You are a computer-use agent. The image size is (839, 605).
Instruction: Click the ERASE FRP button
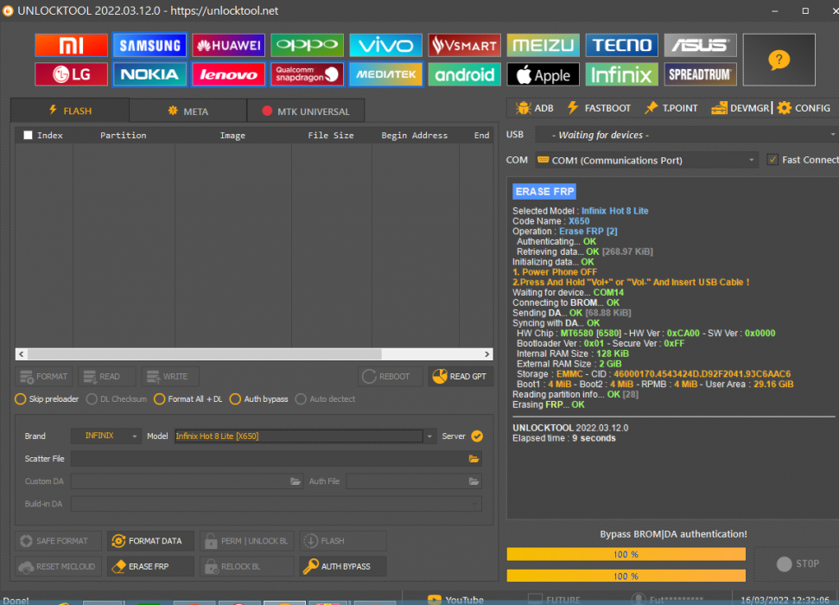tap(150, 566)
